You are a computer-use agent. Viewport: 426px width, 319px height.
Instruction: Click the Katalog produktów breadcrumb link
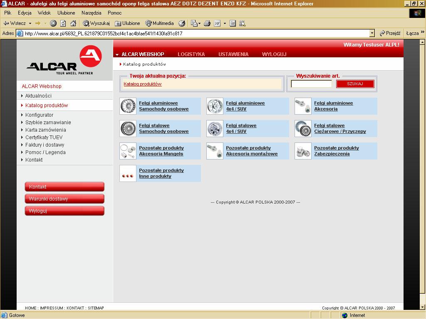click(143, 84)
